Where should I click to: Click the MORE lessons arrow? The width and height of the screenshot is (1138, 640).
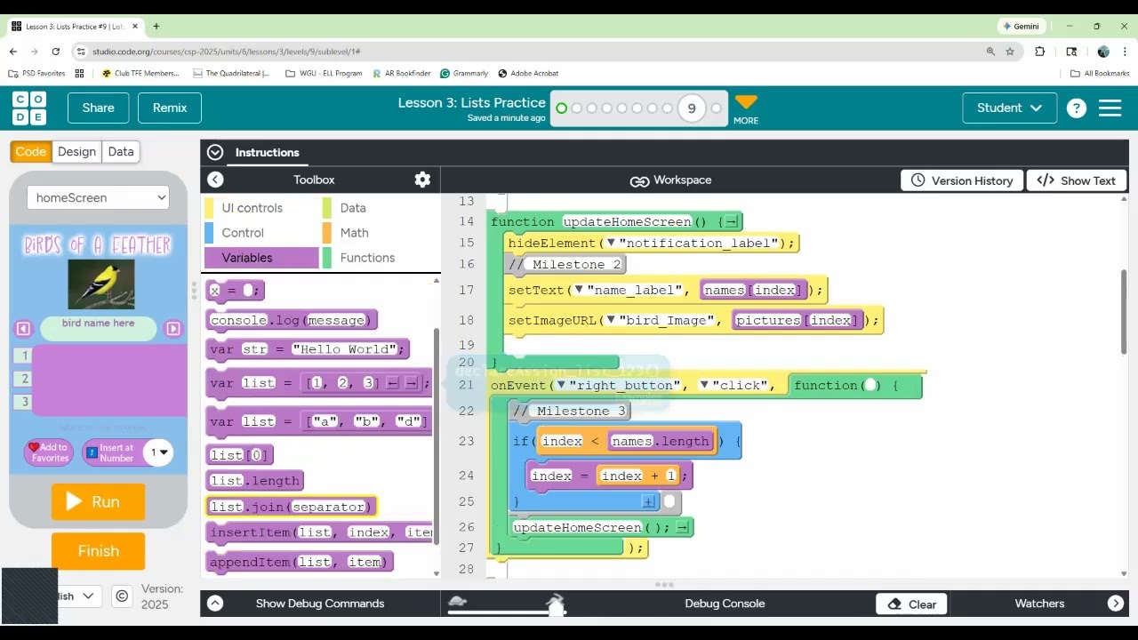point(746,108)
